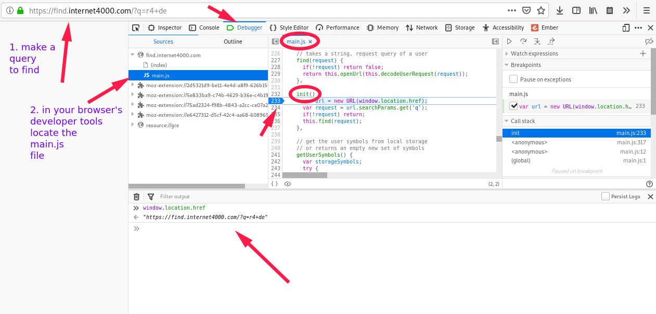Pretty print source with braces button
This screenshot has width=656, height=314.
pyautogui.click(x=275, y=184)
